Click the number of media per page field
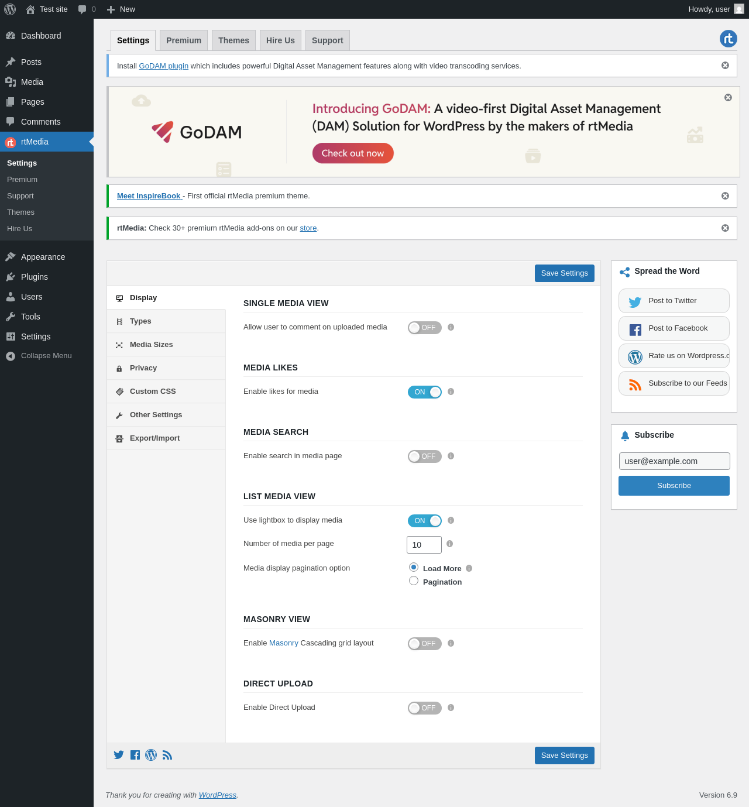 tap(424, 545)
